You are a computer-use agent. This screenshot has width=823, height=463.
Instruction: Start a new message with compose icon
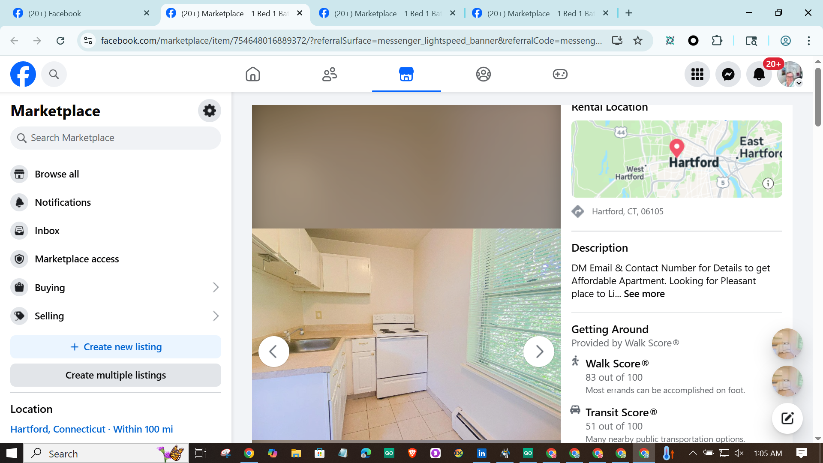787,418
